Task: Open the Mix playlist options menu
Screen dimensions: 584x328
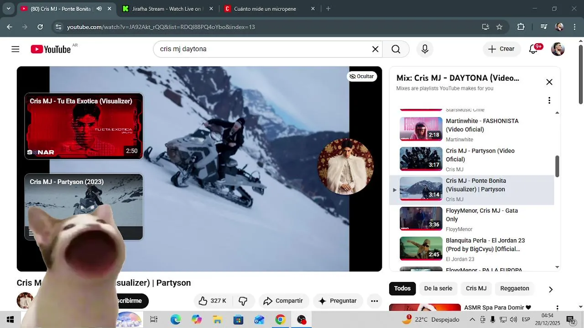Action: (x=549, y=100)
